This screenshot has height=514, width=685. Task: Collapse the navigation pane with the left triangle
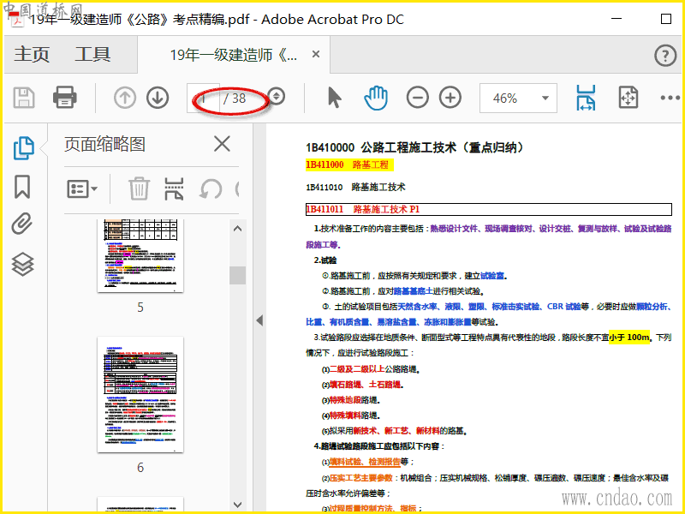(259, 320)
